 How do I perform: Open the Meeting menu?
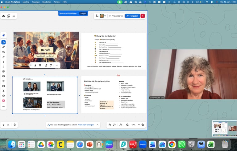point(26,2)
